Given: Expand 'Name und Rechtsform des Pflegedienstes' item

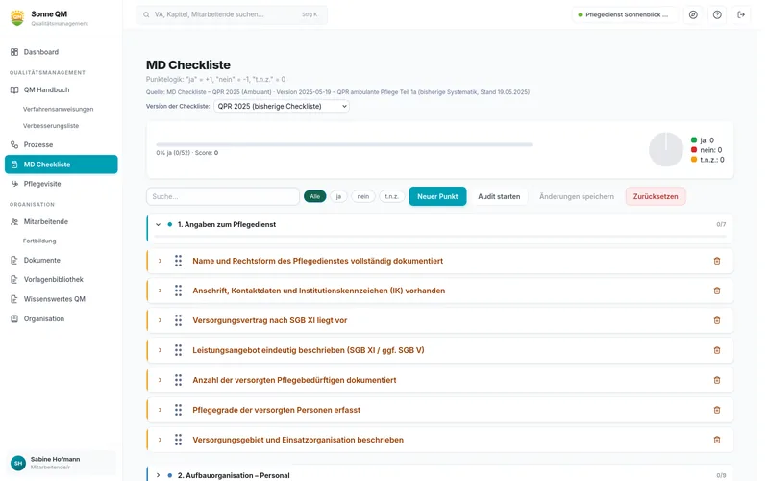Looking at the screenshot, I should coord(160,261).
